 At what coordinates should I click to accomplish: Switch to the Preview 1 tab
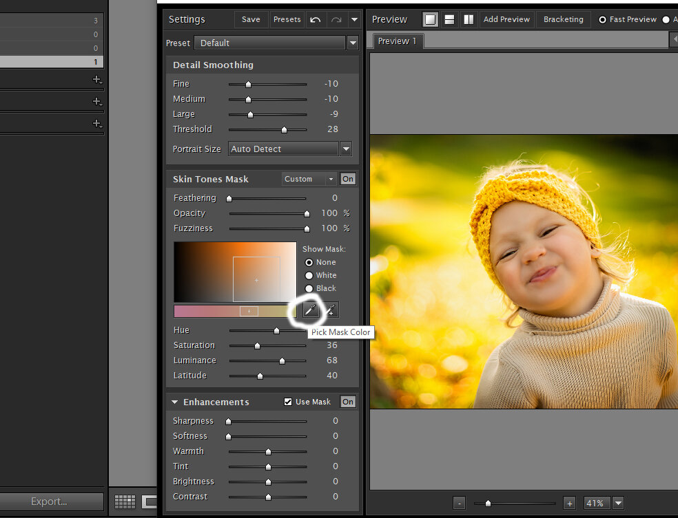pyautogui.click(x=398, y=41)
